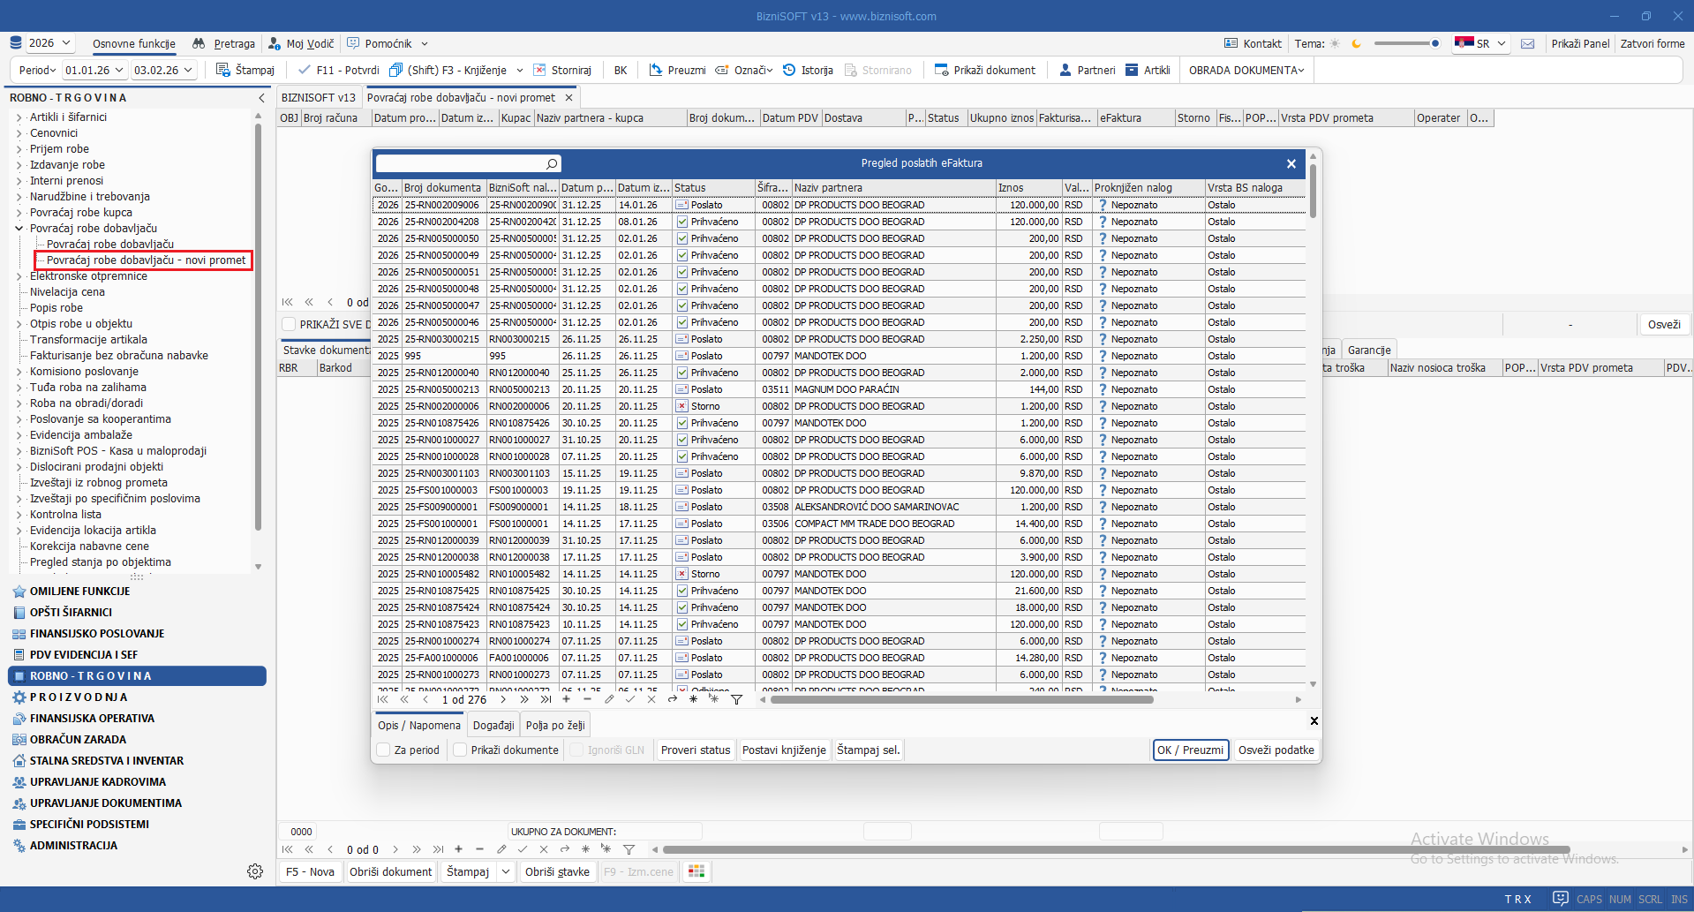Viewport: 1694px width, 912px height.
Task: Check the Prikaži dokumente checkbox
Action: click(x=460, y=750)
